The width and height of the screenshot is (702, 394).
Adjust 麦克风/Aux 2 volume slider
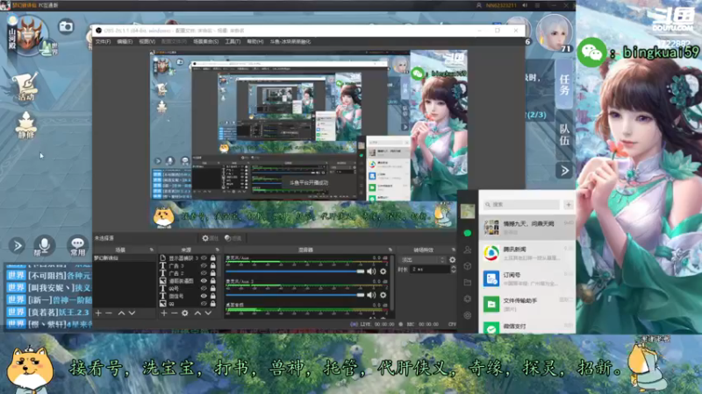click(295, 295)
